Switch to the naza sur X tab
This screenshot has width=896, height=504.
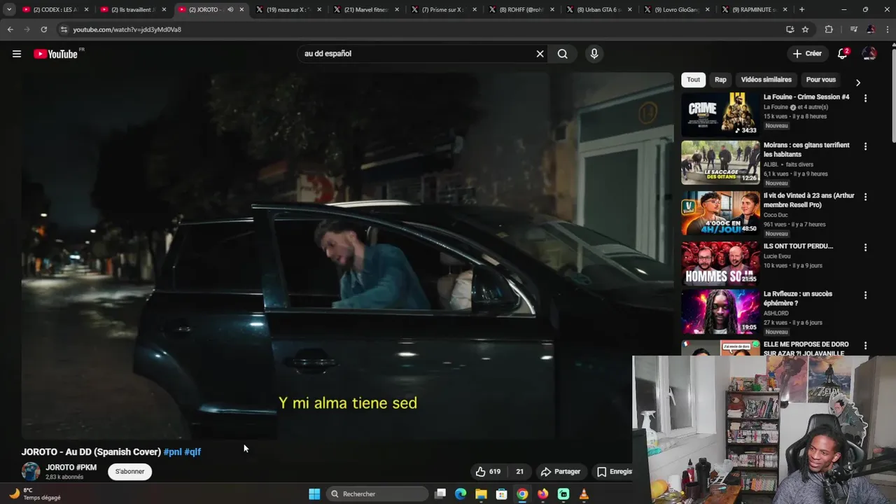pyautogui.click(x=288, y=10)
